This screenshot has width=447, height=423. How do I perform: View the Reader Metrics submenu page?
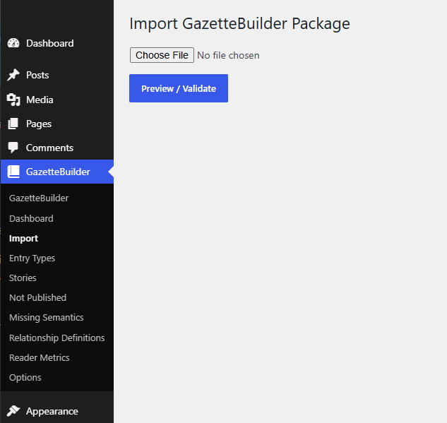[x=40, y=358]
